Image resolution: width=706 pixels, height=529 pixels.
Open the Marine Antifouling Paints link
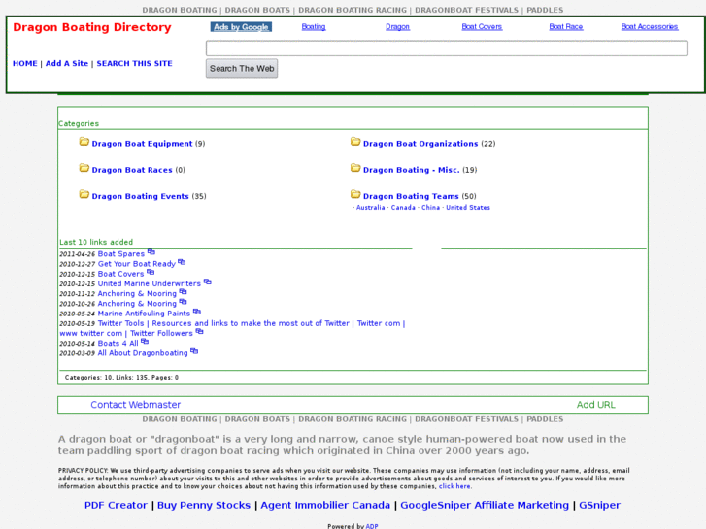tap(144, 314)
